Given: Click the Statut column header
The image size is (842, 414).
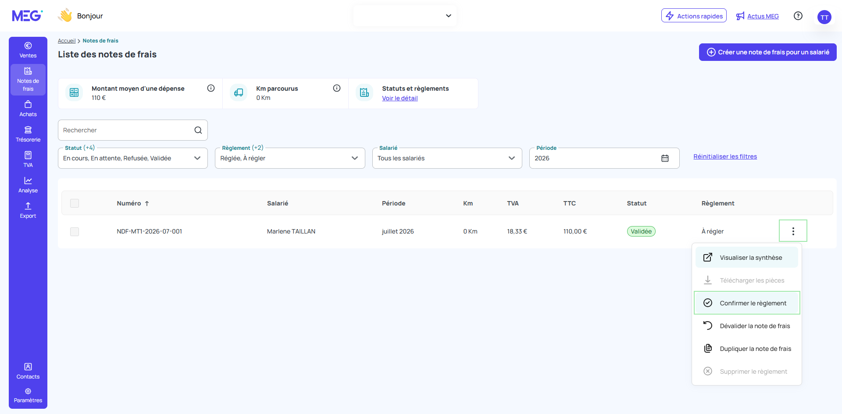Looking at the screenshot, I should click(637, 203).
